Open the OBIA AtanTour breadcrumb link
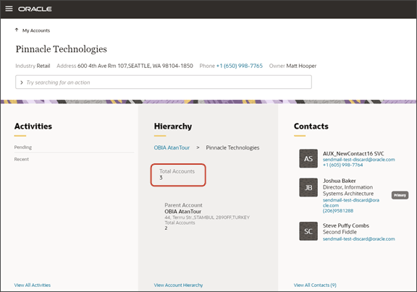 pos(172,147)
